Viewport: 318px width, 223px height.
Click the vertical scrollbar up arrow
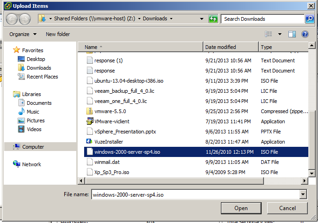pos(312,45)
